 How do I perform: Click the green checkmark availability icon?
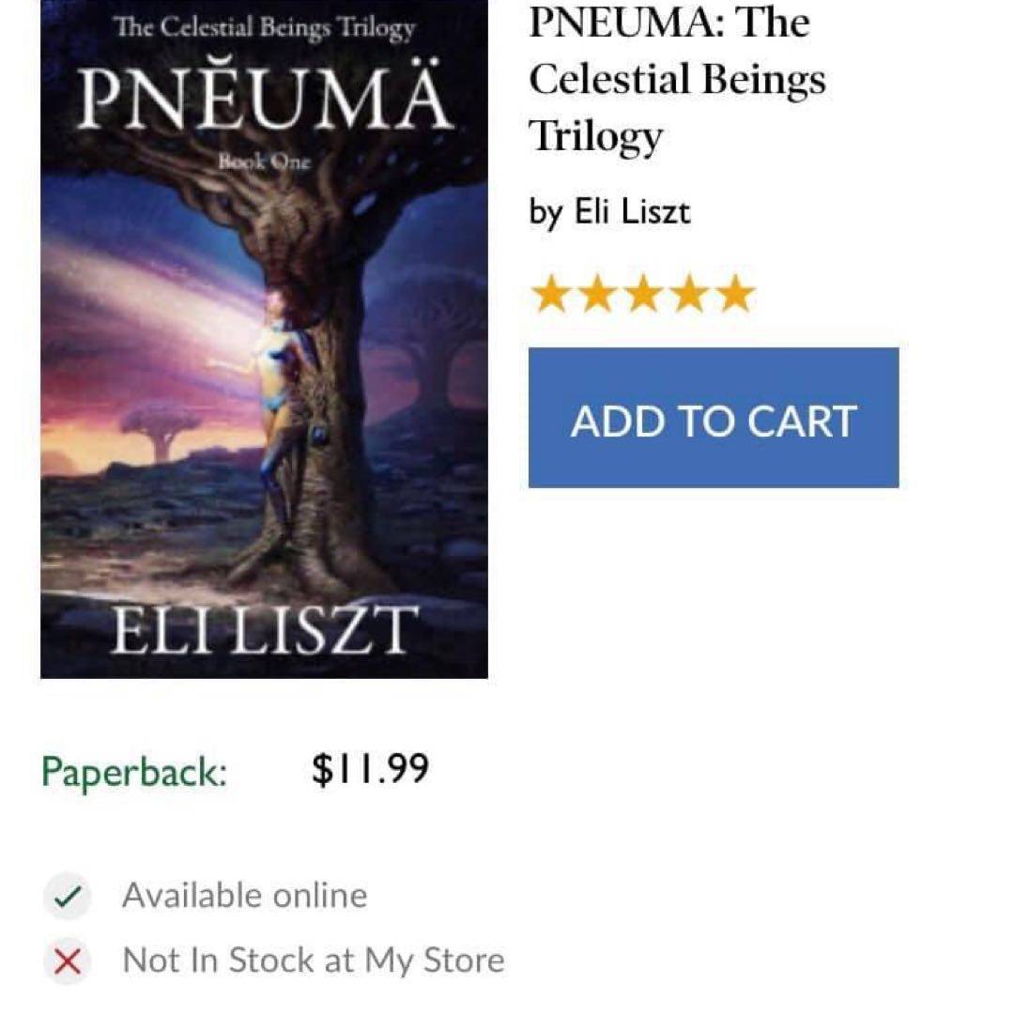66,897
